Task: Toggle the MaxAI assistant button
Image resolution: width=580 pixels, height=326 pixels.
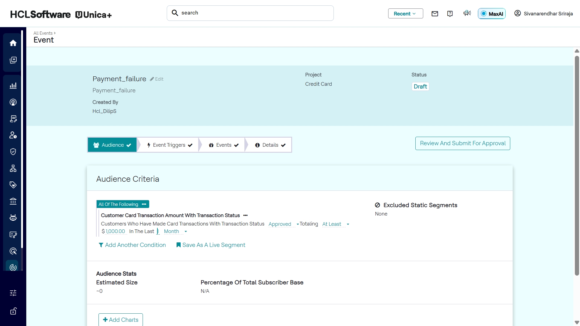Action: click(491, 14)
